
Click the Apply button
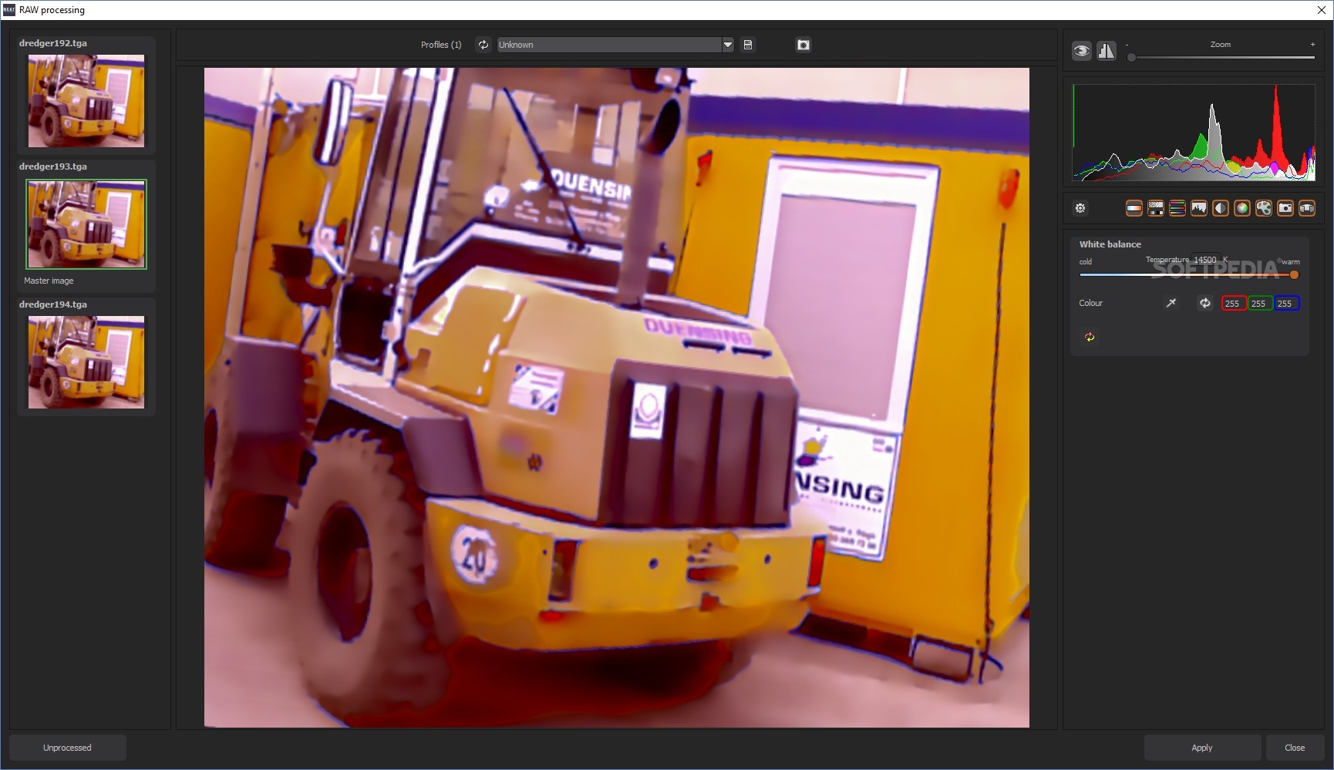(1202, 748)
